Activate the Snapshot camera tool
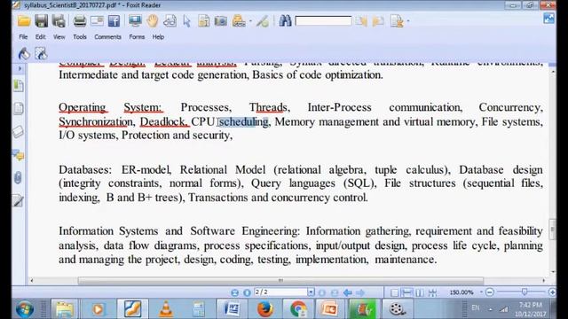 (x=221, y=21)
